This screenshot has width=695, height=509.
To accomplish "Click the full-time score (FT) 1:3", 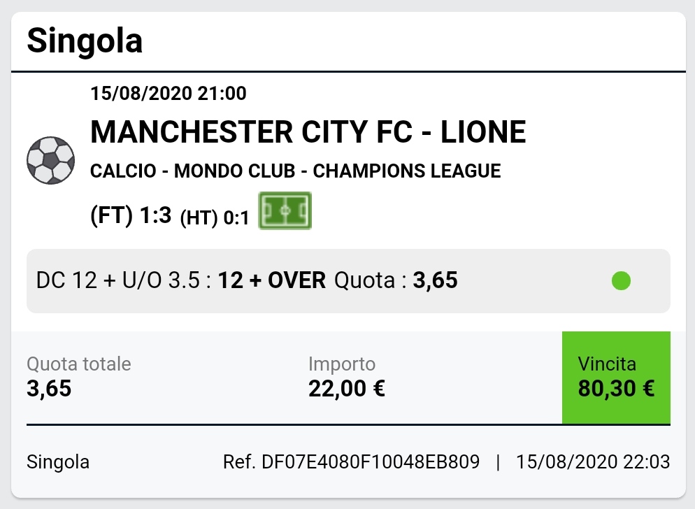I will pos(131,215).
